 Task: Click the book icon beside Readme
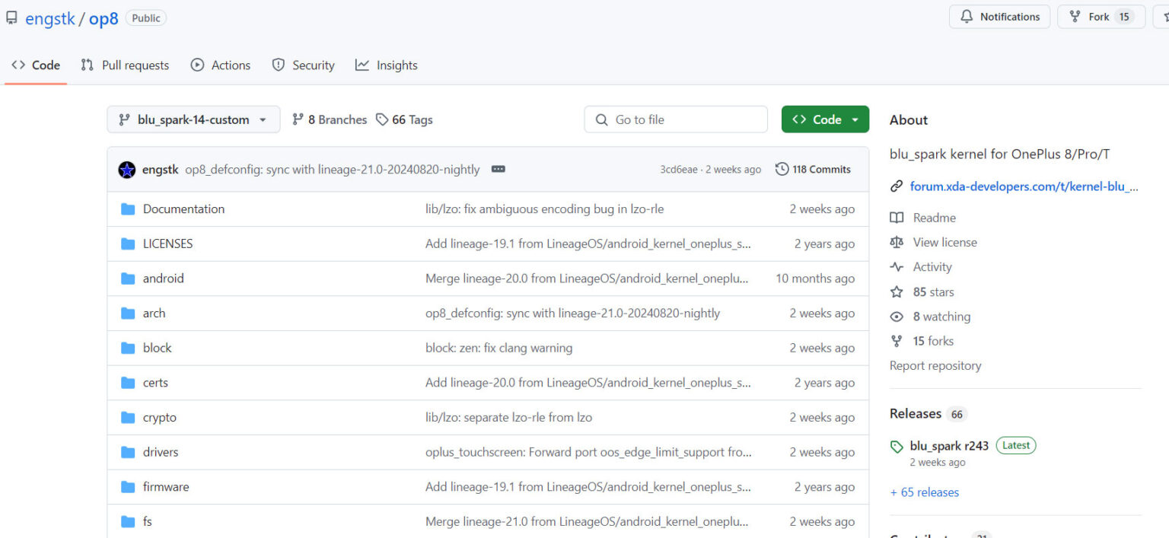[x=897, y=218]
